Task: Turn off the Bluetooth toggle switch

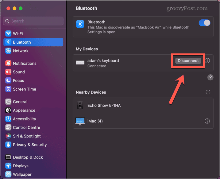Action: click(x=204, y=23)
